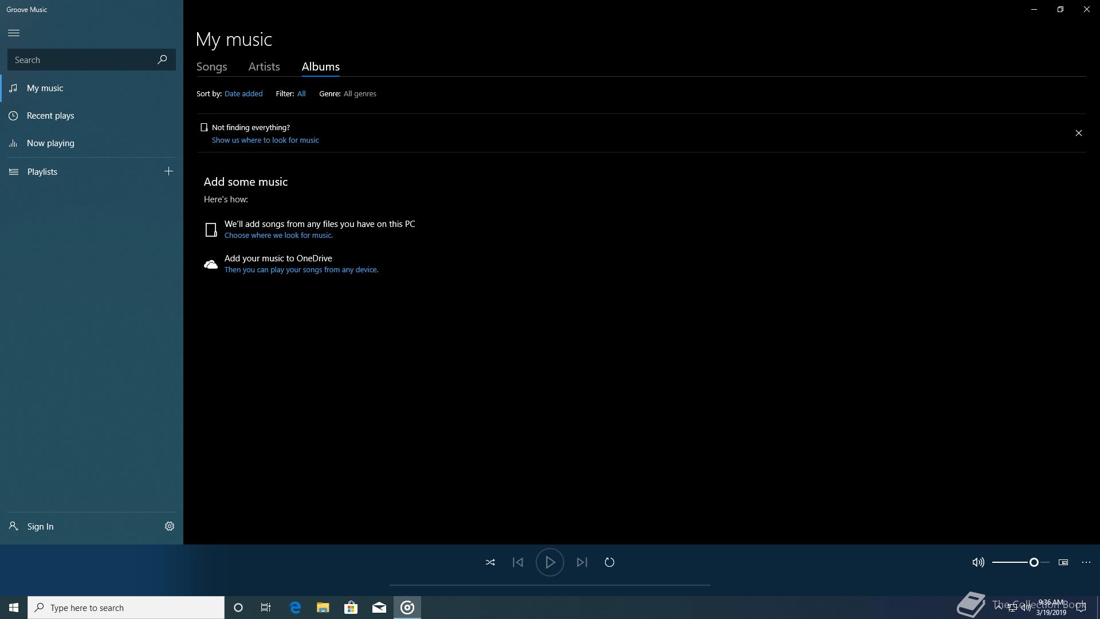Click the taskbar search box

[126, 608]
